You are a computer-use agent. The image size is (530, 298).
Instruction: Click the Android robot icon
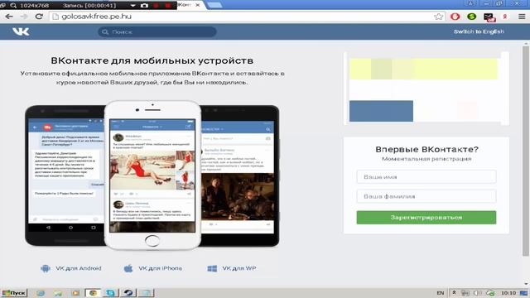(x=46, y=268)
